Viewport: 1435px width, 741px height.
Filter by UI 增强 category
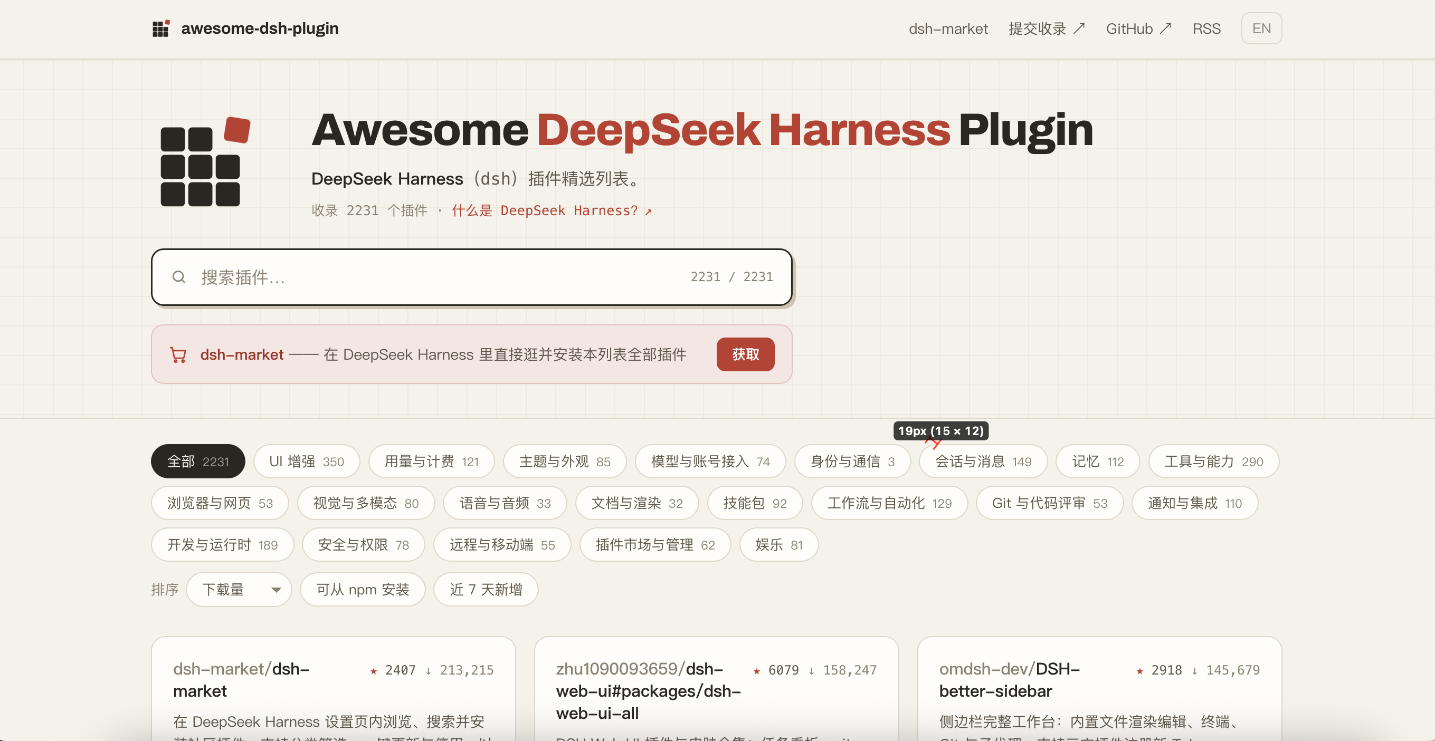[307, 461]
